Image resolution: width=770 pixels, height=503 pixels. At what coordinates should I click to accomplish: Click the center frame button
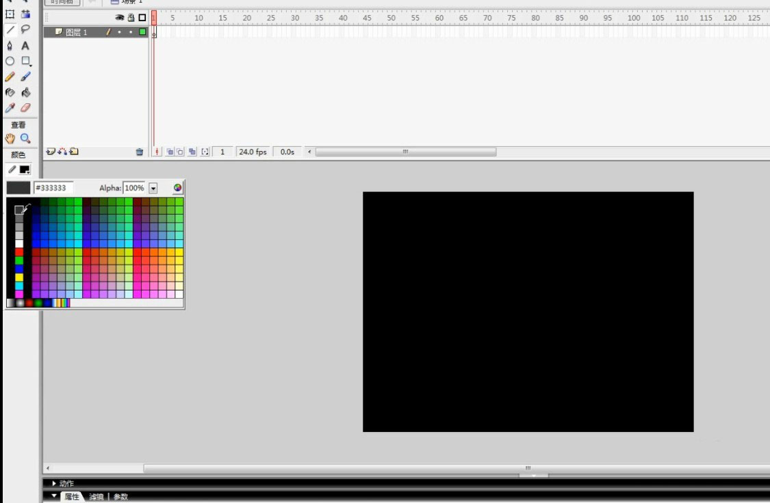pyautogui.click(x=157, y=152)
